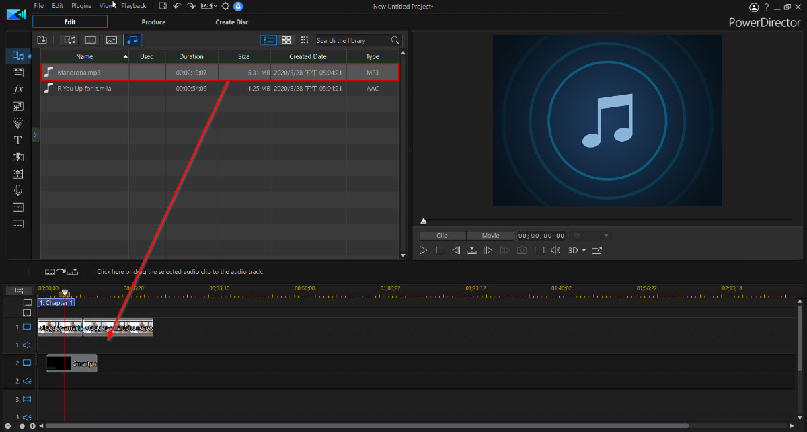Open the 3D mode dropdown arrow
Viewport: 807px width, 432px height.
point(584,250)
